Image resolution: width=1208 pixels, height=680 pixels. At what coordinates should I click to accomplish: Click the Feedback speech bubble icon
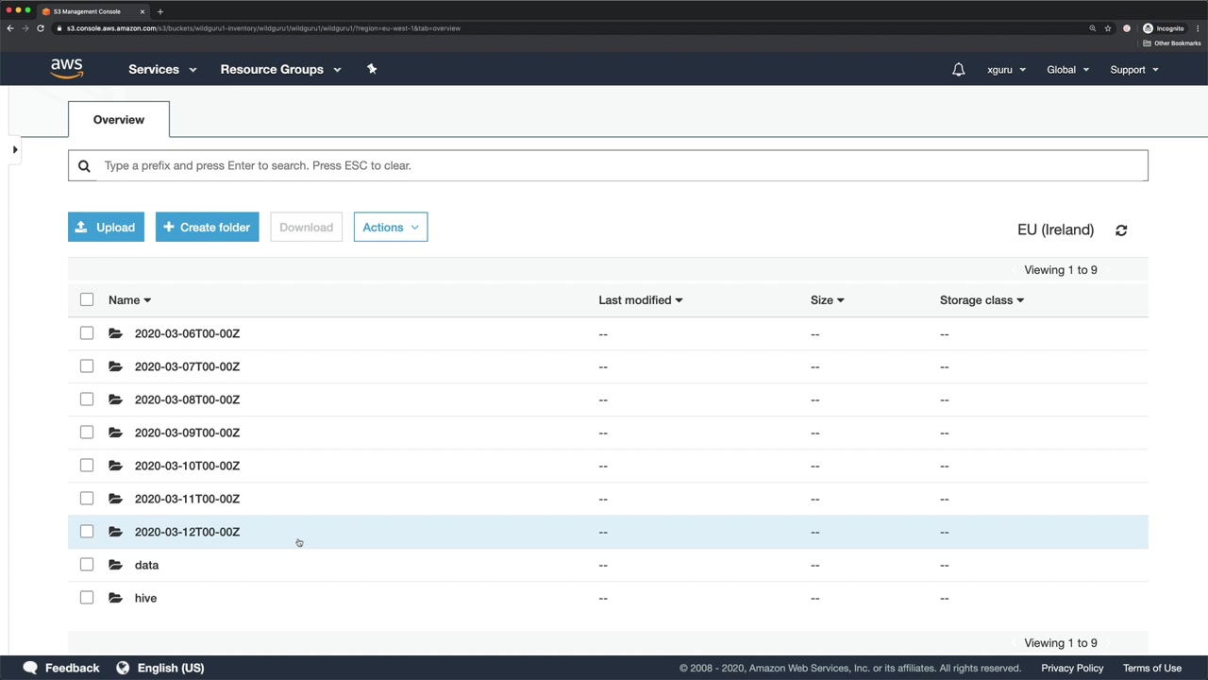click(30, 668)
